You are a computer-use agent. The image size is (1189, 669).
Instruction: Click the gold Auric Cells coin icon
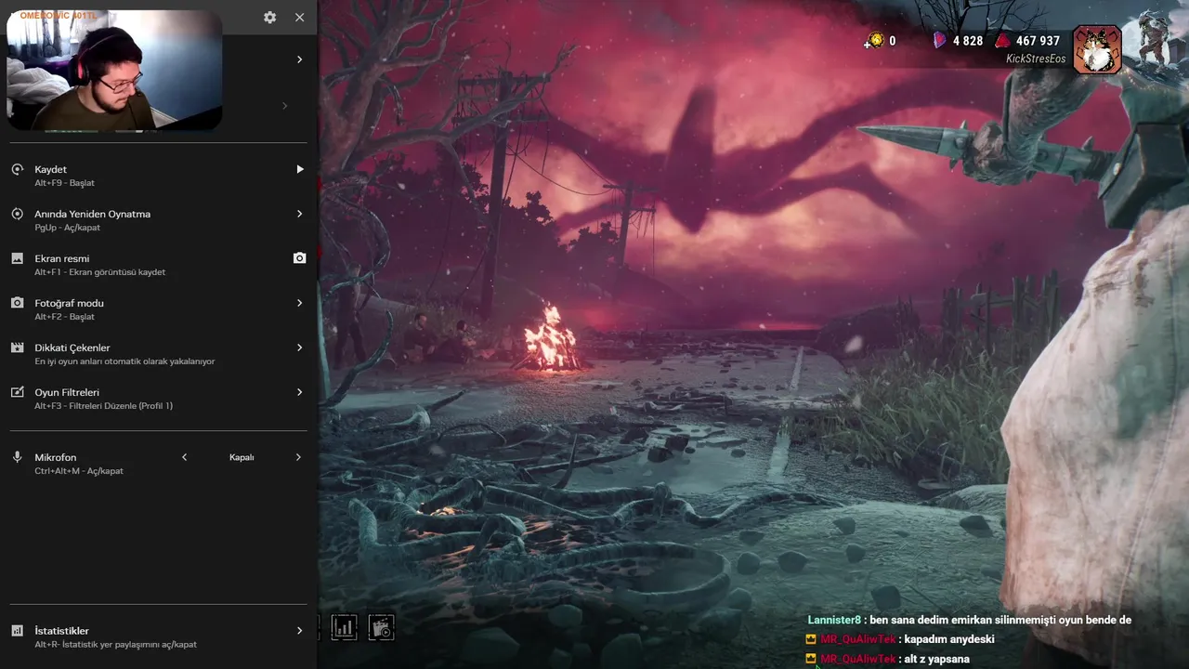pos(874,41)
